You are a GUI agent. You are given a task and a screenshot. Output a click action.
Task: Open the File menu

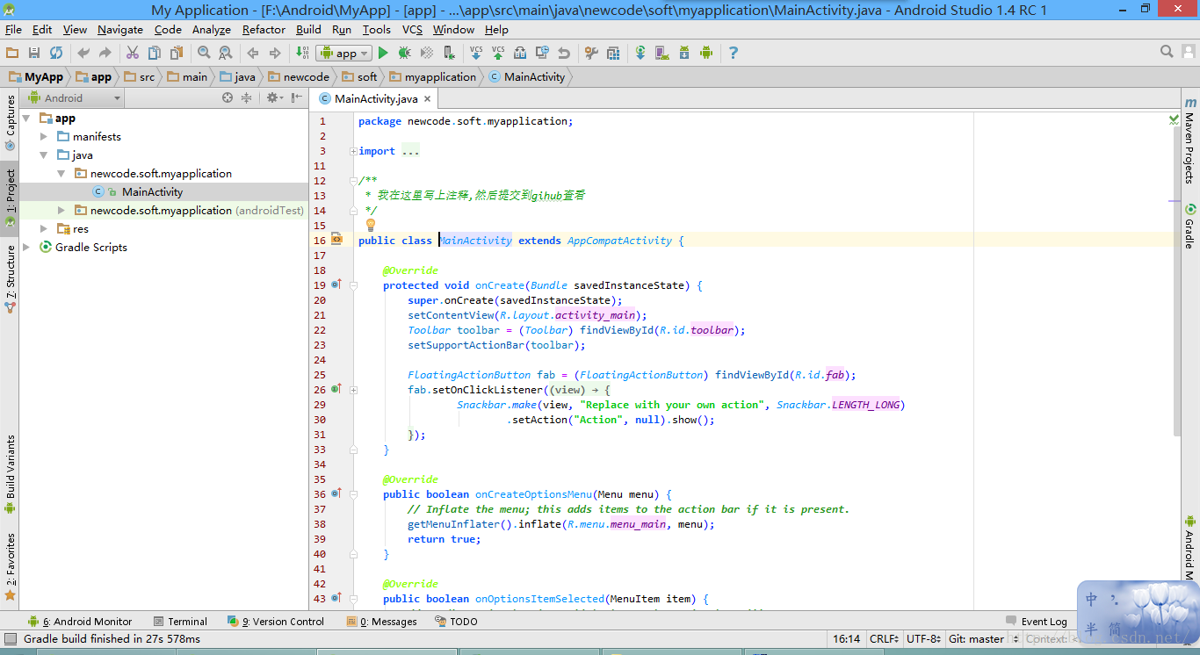(13, 29)
